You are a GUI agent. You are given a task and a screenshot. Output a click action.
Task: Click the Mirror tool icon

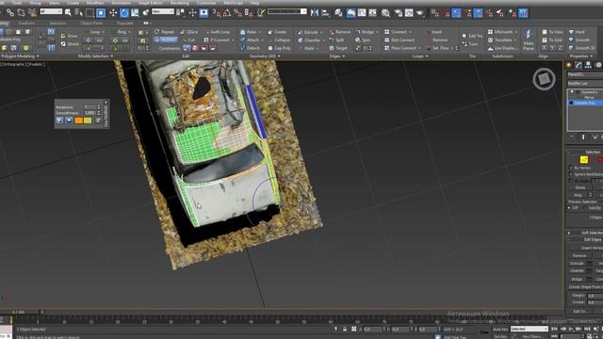(x=315, y=13)
